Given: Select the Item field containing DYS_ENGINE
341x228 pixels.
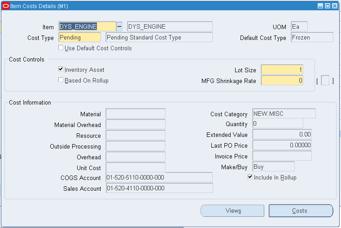Looking at the screenshot, I should pyautogui.click(x=87, y=26).
